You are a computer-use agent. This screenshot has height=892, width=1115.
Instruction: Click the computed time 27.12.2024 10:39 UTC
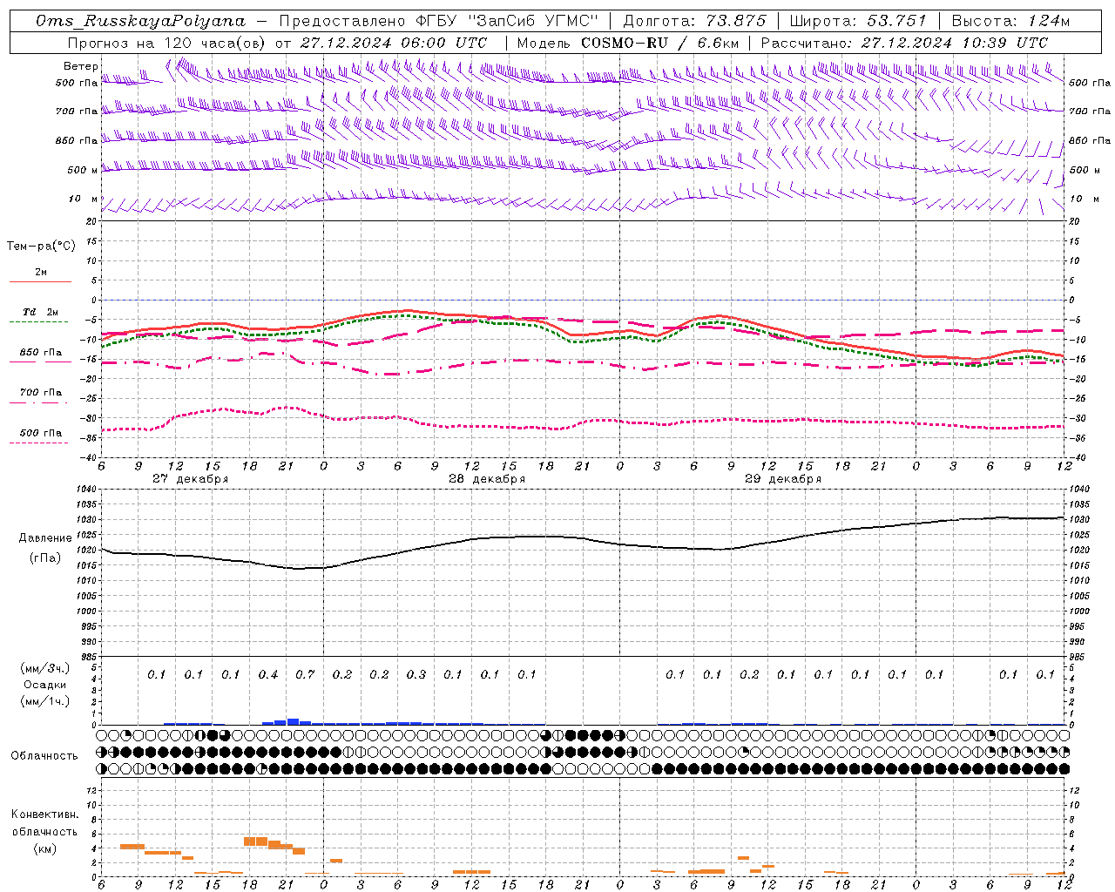[955, 43]
